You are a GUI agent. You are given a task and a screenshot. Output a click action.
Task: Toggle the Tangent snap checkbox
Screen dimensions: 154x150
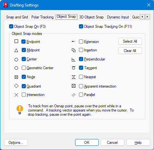pos(81,68)
